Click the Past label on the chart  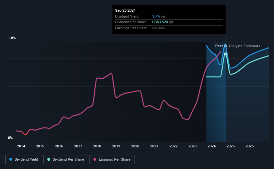(219, 46)
